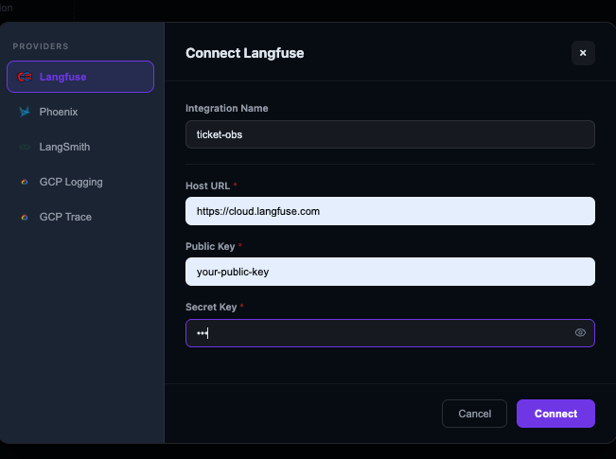Focus the Integration Name field

click(390, 134)
